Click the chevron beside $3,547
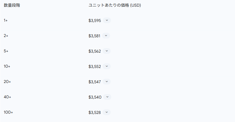This screenshot has width=235, height=122. (107, 82)
